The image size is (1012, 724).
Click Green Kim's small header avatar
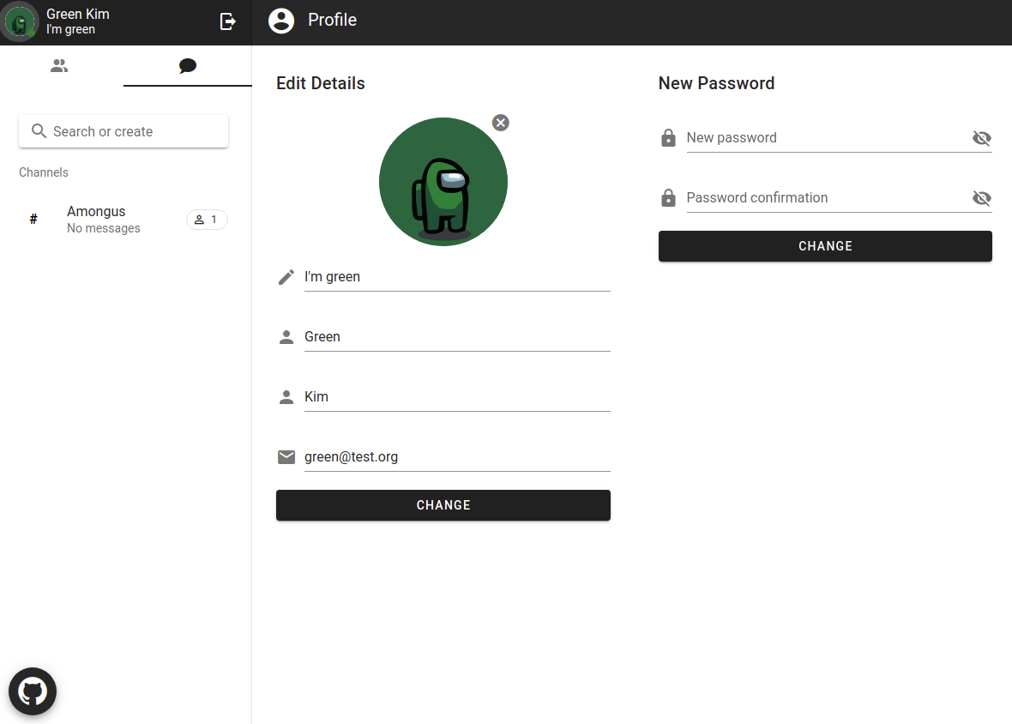(x=20, y=22)
